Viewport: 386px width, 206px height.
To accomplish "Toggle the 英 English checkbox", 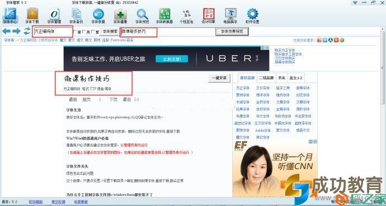I will 84,32.
